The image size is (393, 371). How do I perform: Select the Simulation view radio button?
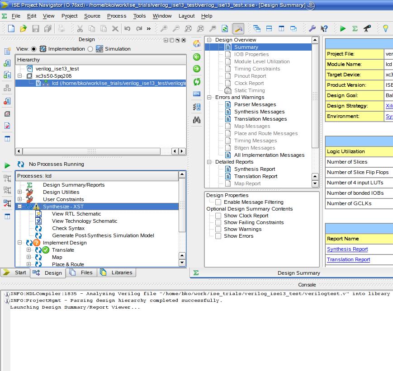tap(90, 49)
